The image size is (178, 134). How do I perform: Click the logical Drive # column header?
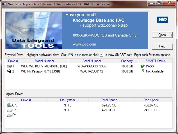click(x=26, y=100)
